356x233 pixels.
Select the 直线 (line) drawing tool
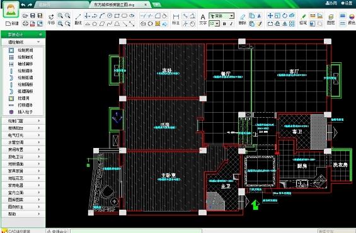pos(78,19)
